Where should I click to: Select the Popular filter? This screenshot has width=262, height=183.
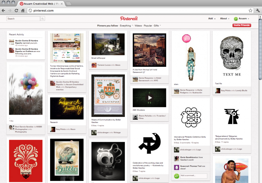click(x=148, y=26)
